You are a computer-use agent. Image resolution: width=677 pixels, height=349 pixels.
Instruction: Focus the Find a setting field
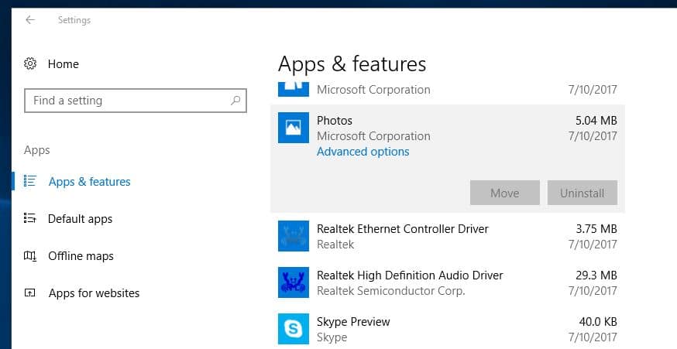128,101
